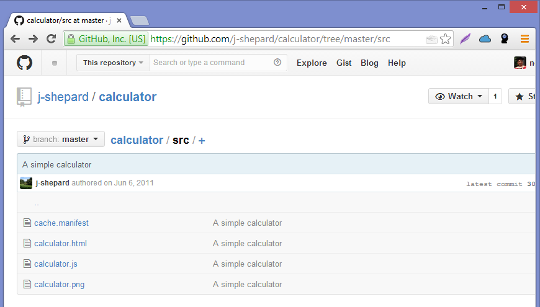Click the mail icon in address bar
The width and height of the screenshot is (540, 307).
(431, 39)
